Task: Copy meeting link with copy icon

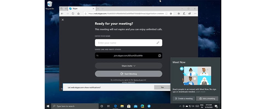Action: 160,56
